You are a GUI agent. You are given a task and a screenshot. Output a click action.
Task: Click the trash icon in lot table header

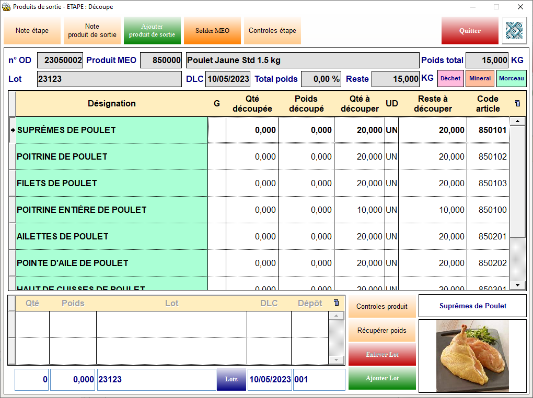(336, 303)
